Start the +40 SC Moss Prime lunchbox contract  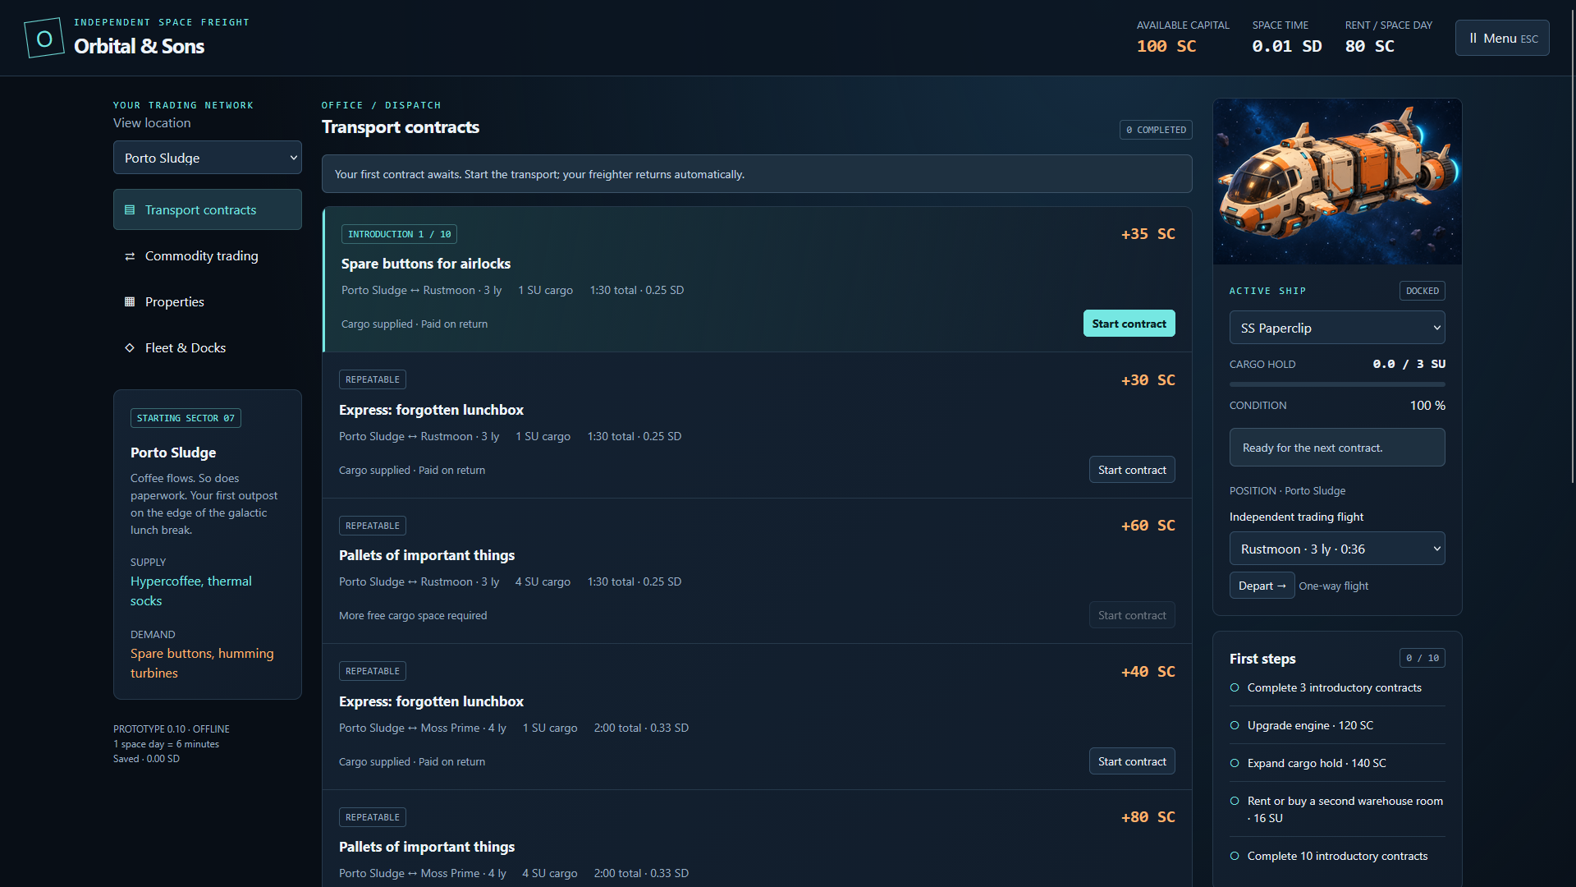click(1132, 761)
